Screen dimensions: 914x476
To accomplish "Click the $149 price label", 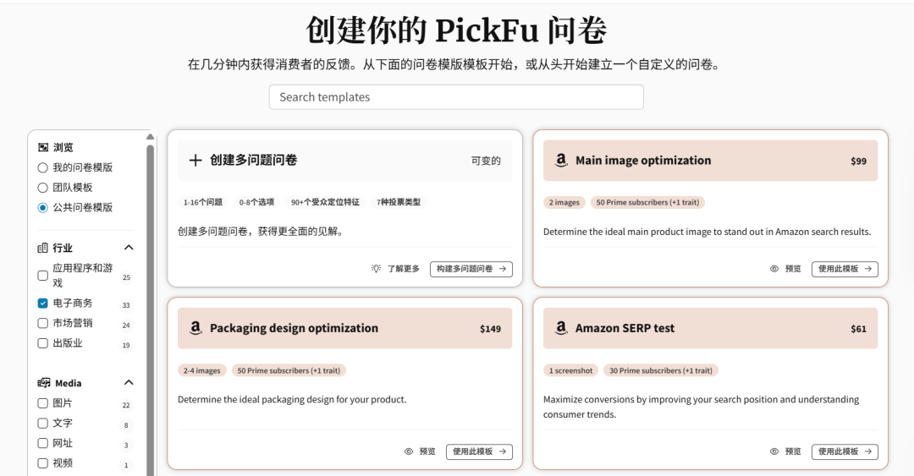I will pyautogui.click(x=490, y=329).
